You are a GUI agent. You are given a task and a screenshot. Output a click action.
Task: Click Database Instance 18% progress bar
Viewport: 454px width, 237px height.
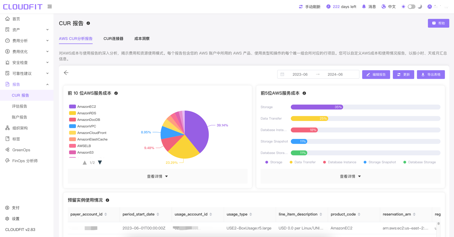click(x=304, y=130)
